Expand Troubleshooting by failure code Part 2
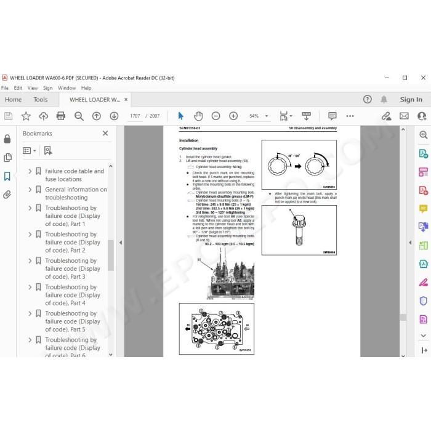Viewport: 431px width, 431px height. tap(30, 234)
